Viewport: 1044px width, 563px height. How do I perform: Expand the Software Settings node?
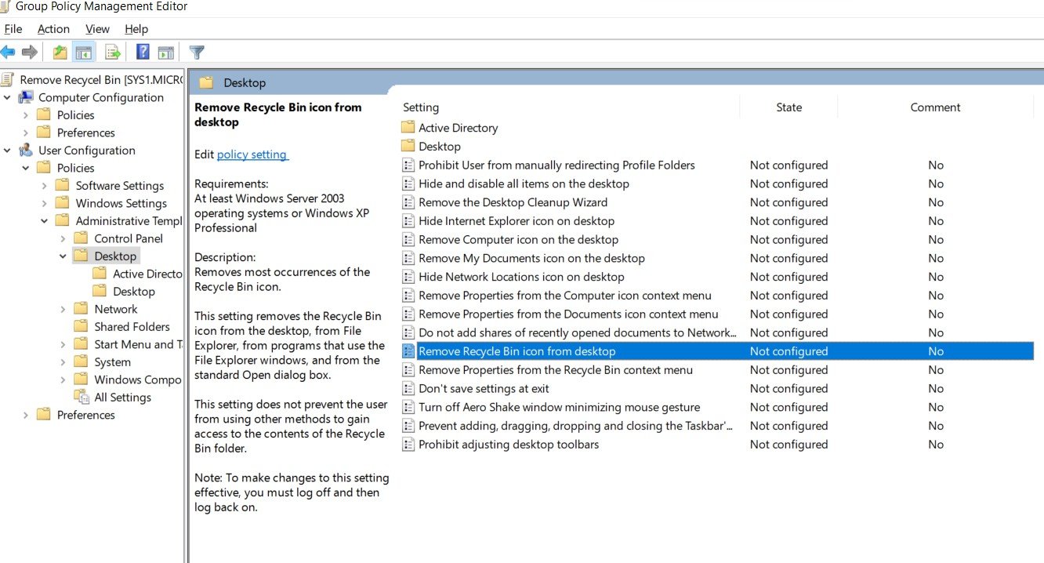coord(45,185)
